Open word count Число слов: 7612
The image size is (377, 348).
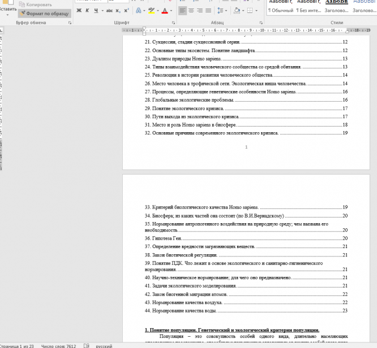[x=58, y=346]
